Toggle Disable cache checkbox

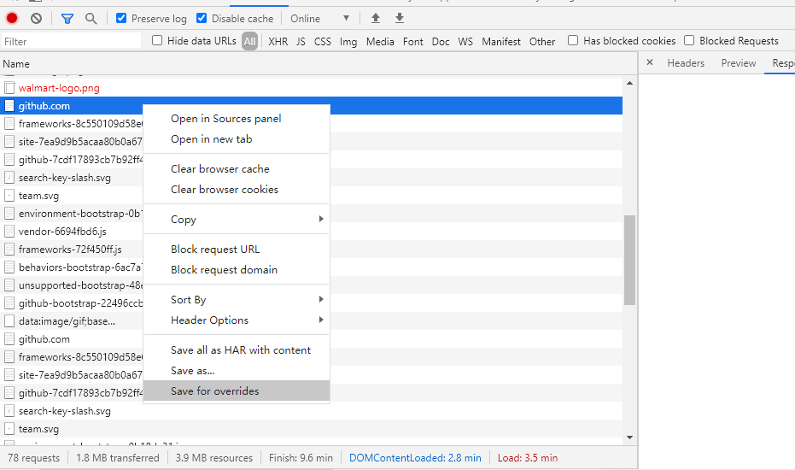tap(202, 18)
